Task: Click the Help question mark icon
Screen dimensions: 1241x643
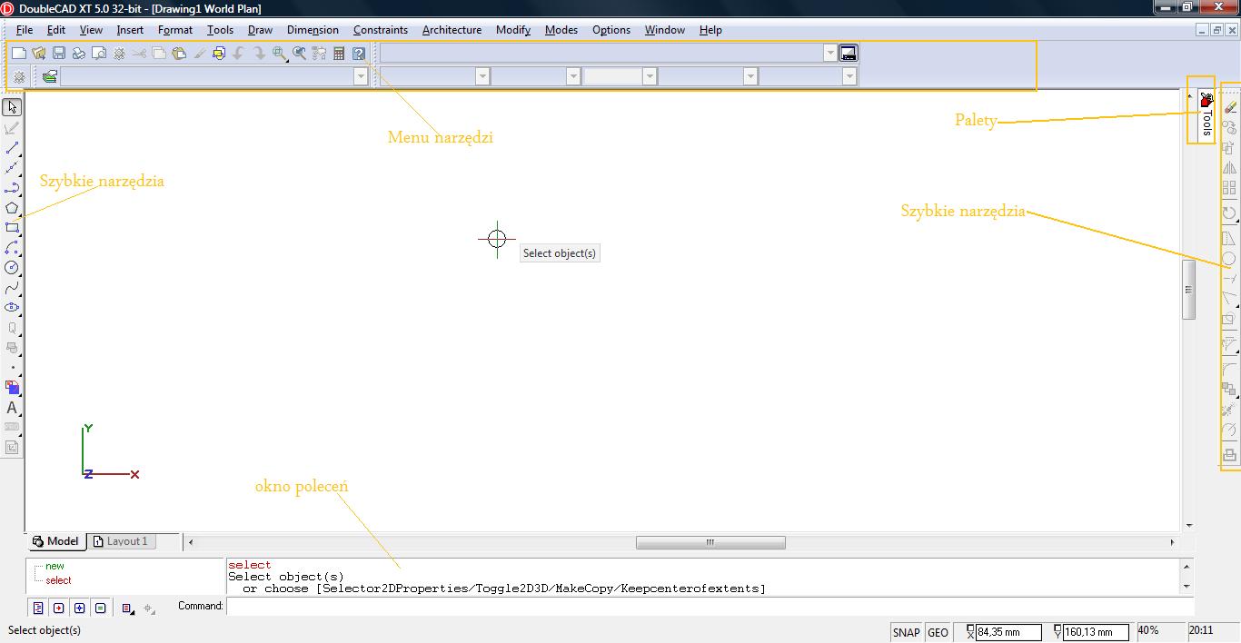Action: [x=359, y=54]
